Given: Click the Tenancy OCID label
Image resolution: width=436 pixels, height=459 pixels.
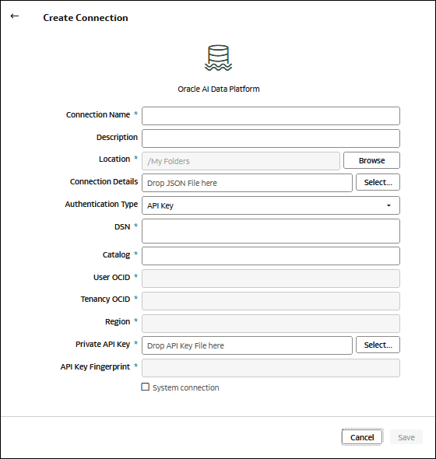Looking at the screenshot, I should click(105, 300).
